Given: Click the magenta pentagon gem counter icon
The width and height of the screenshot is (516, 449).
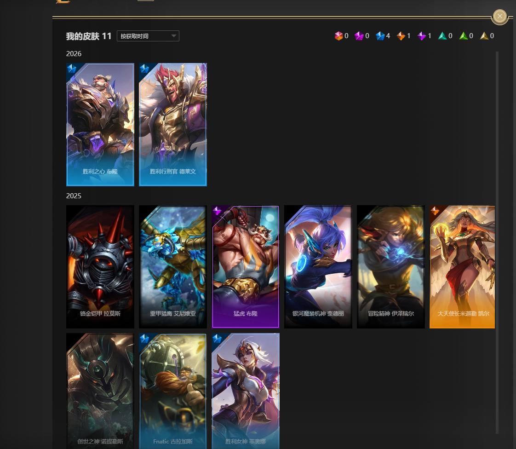Looking at the screenshot, I should click(x=359, y=36).
